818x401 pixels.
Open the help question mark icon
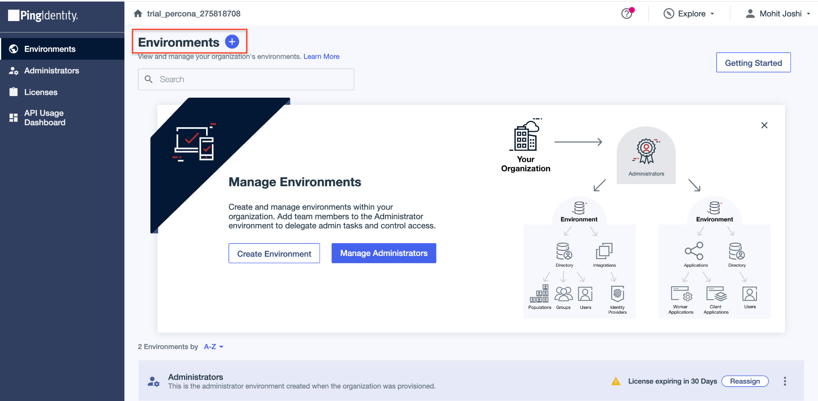(627, 14)
